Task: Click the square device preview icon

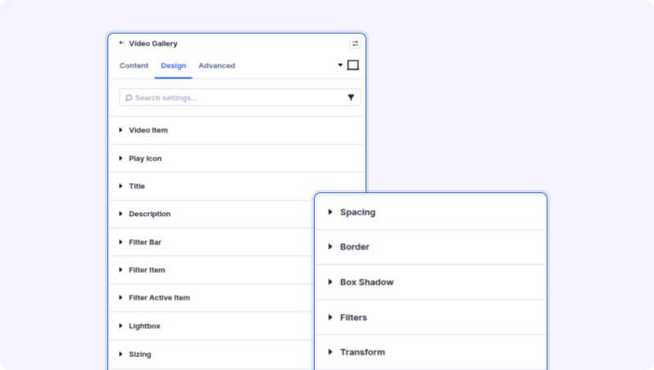Action: tap(353, 65)
